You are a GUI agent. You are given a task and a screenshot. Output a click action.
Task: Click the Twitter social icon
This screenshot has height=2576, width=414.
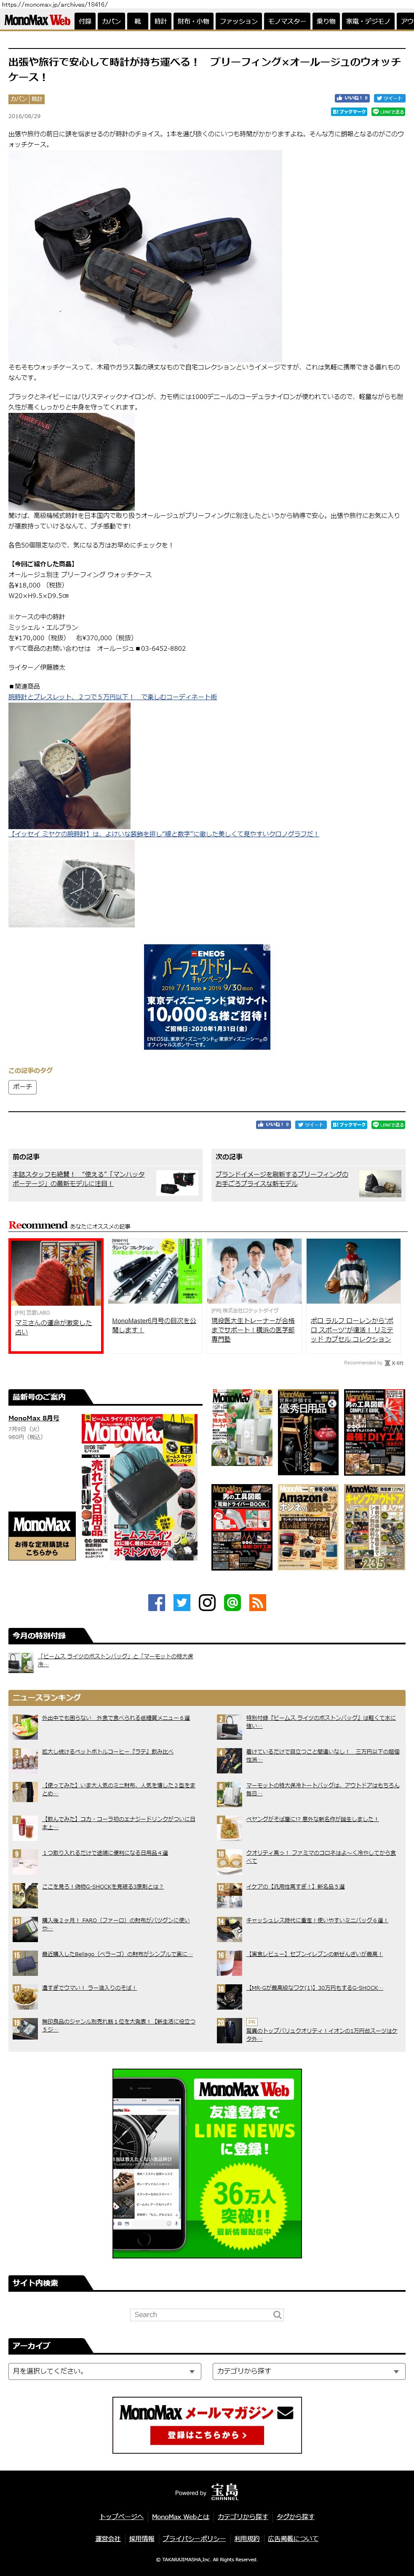pyautogui.click(x=182, y=1603)
